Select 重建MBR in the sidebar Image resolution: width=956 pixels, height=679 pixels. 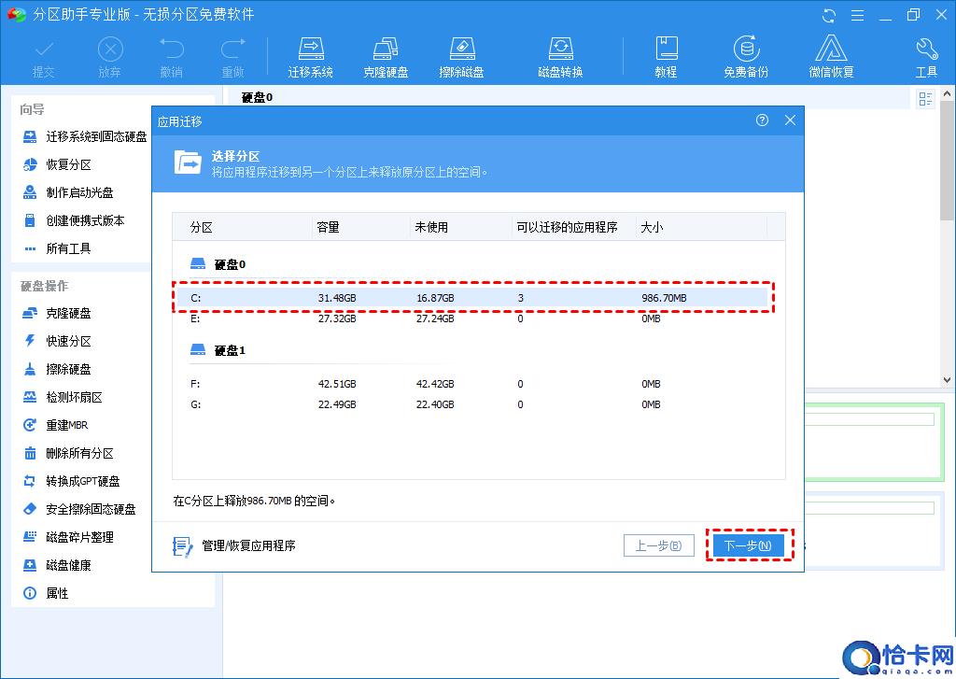point(55,425)
